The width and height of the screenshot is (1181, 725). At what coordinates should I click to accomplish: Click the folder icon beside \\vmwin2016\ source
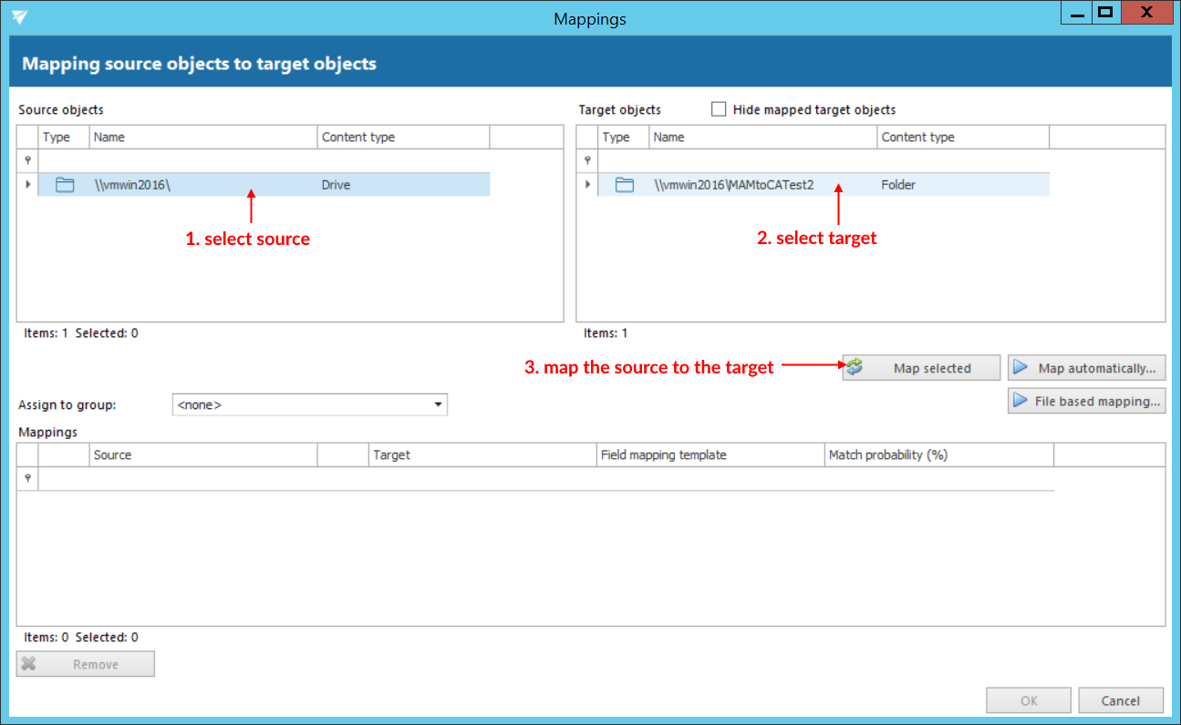pos(64,185)
